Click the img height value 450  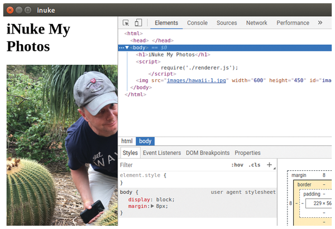(x=299, y=80)
